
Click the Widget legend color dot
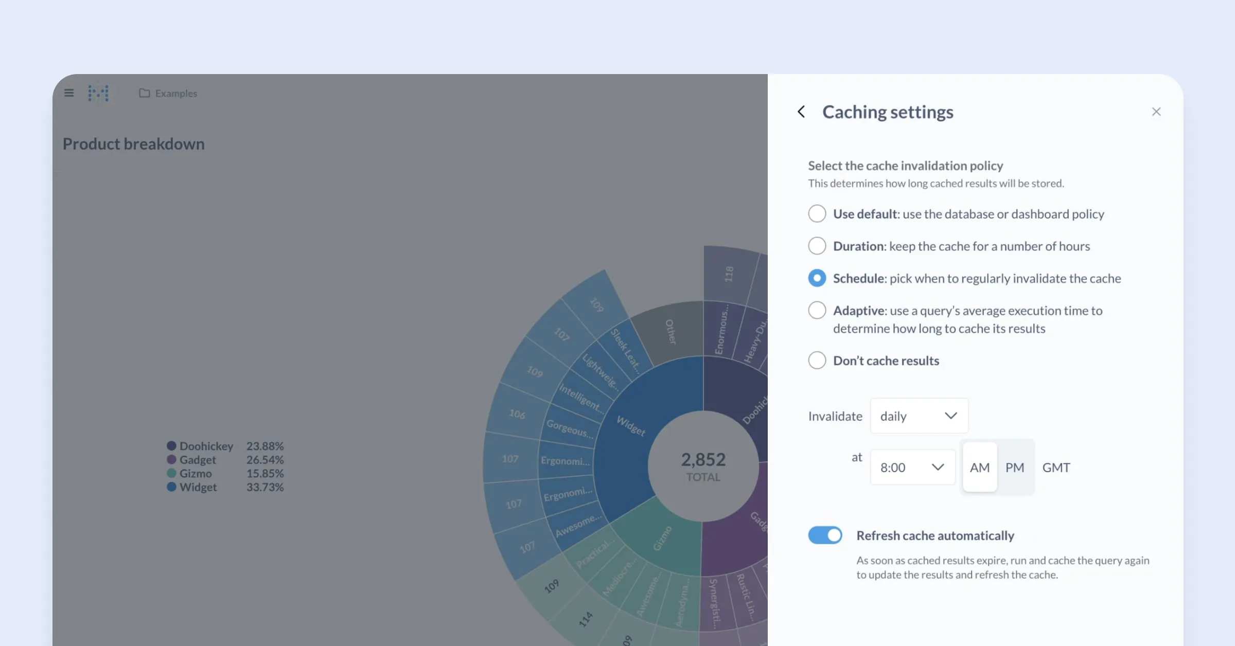pos(171,487)
